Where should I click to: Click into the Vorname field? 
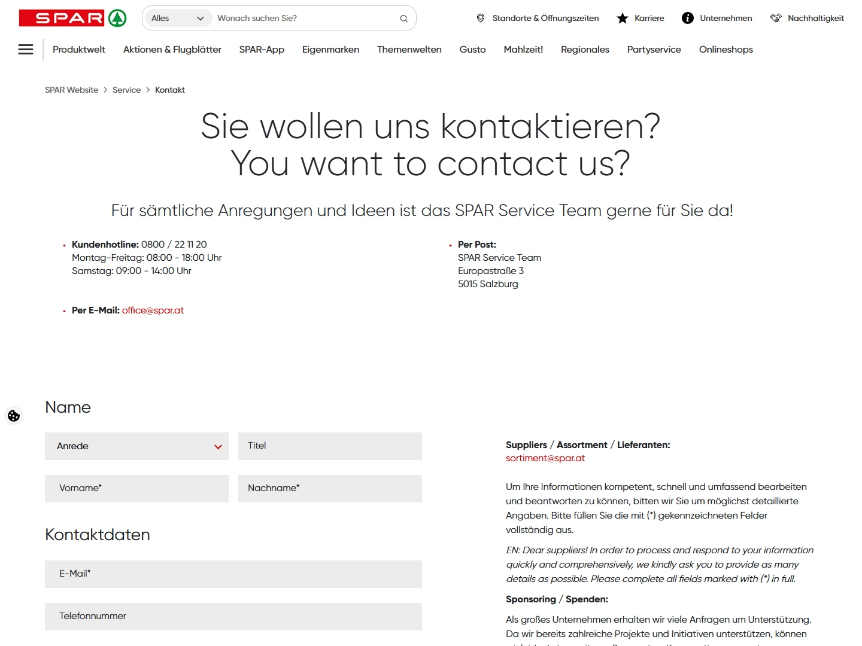pyautogui.click(x=136, y=489)
